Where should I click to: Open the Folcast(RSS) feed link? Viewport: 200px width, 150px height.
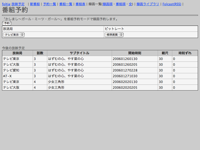[x=172, y=4]
